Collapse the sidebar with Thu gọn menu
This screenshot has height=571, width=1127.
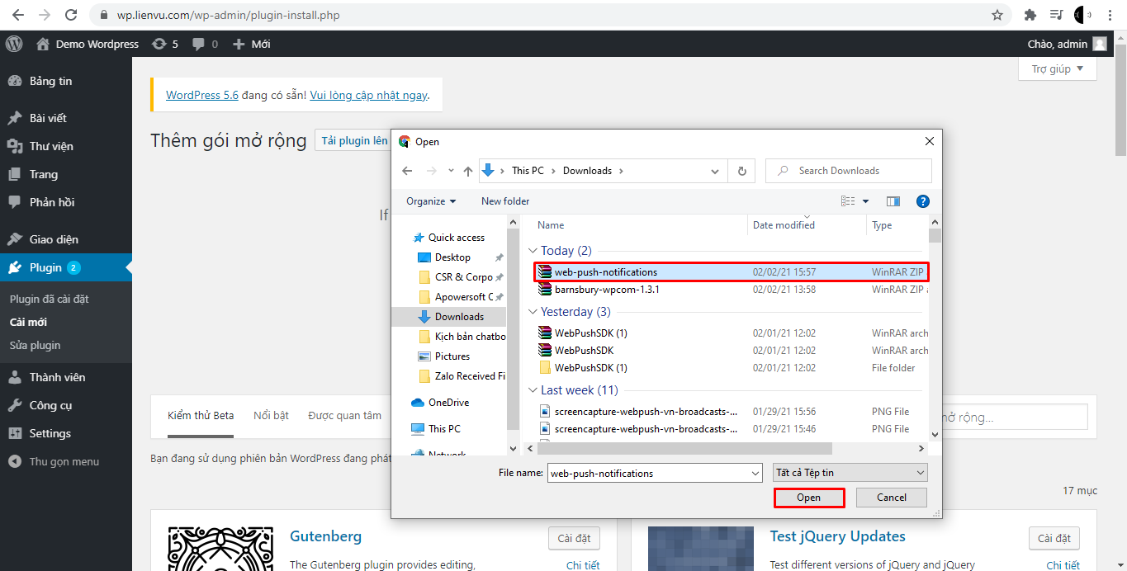point(66,461)
